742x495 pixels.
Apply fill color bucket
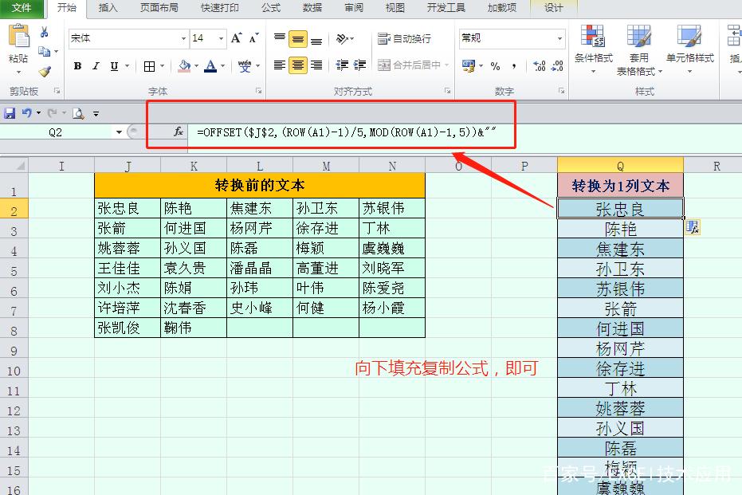(x=185, y=66)
